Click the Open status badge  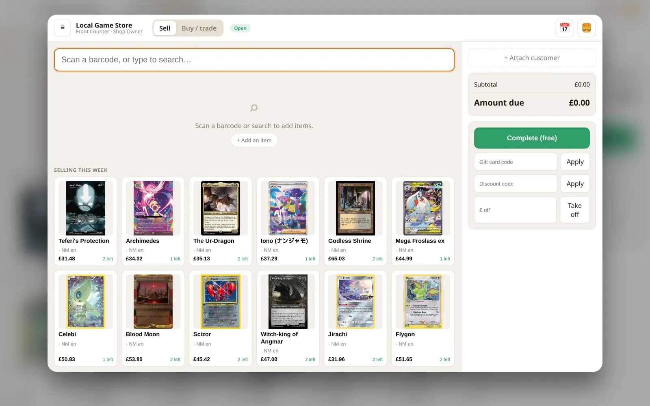coord(240,28)
